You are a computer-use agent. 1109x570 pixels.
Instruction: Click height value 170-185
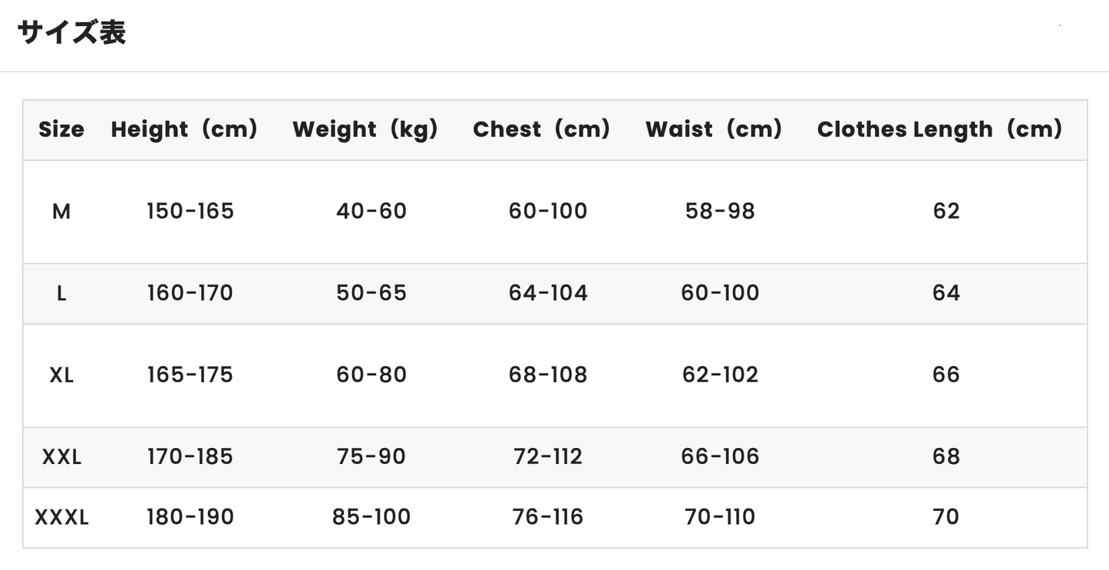coord(190,457)
